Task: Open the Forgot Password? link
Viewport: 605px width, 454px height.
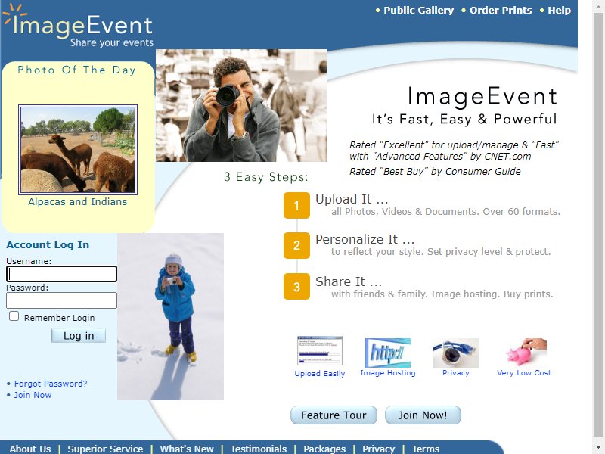Action: (51, 384)
